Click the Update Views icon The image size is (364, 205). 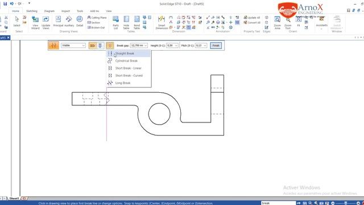[x=45, y=23]
